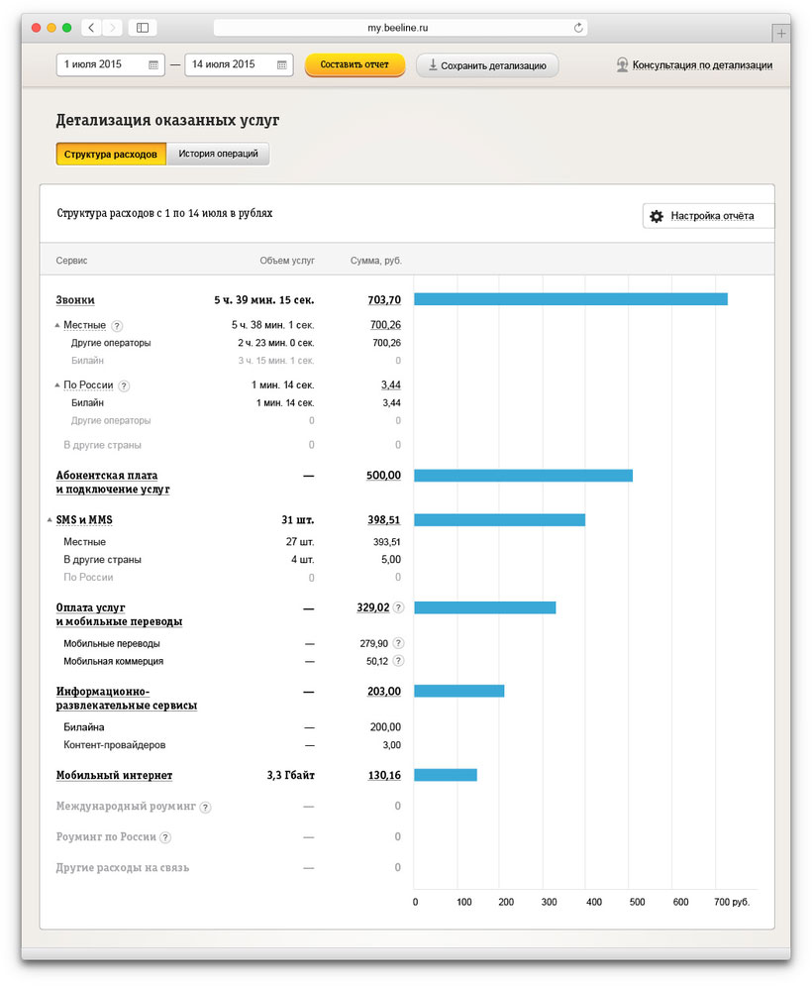The image size is (812, 986).
Task: Click the blue Звонки bar in chart
Action: tap(570, 299)
